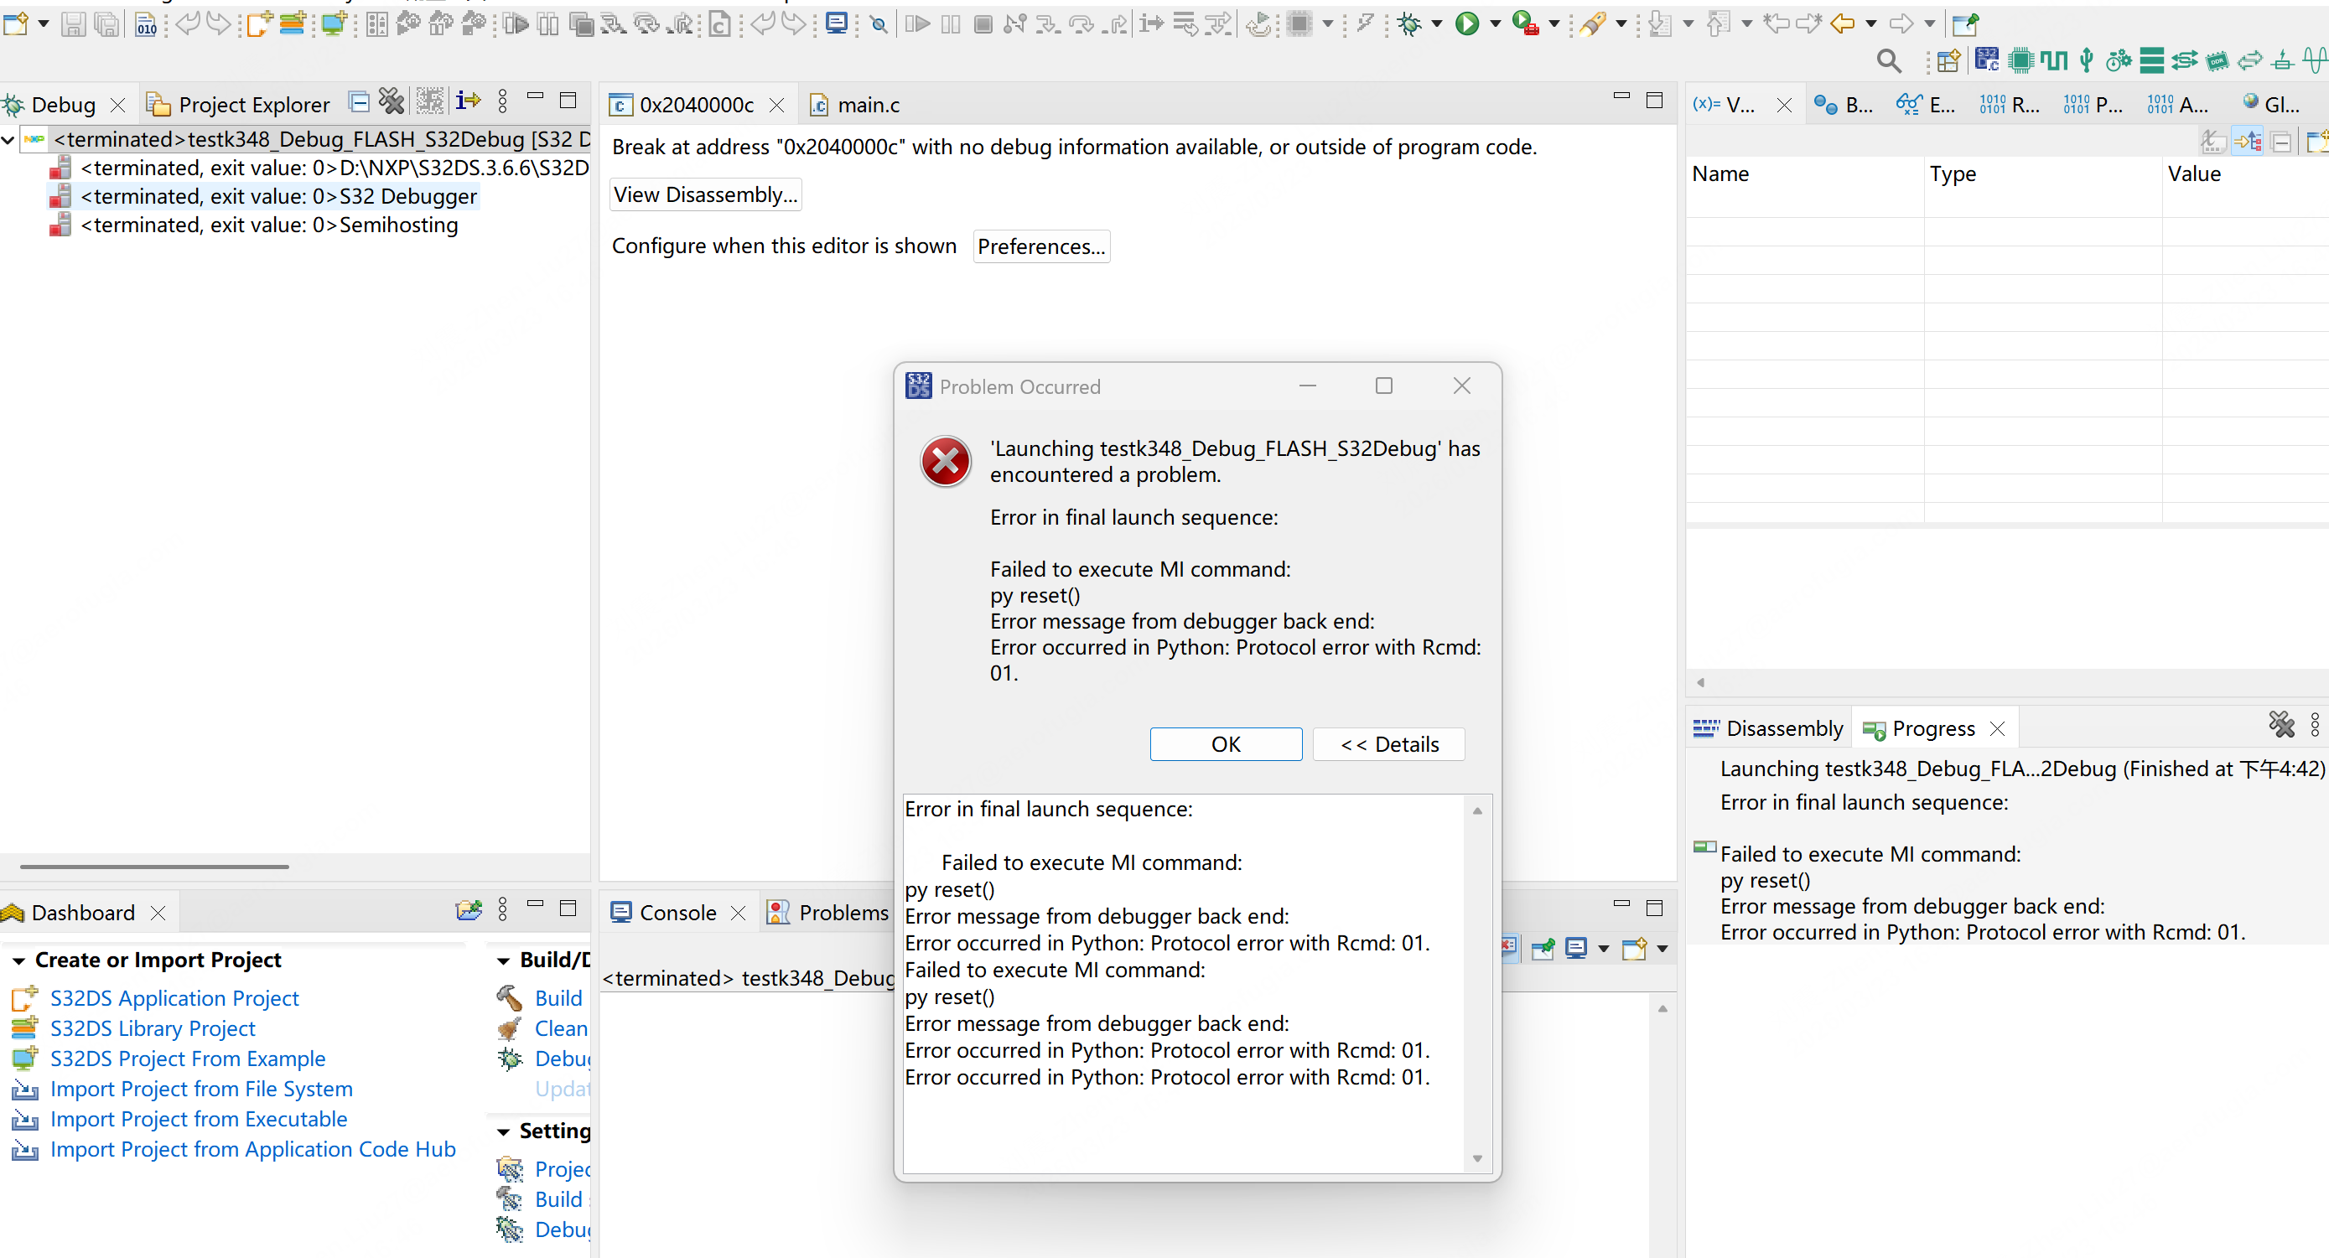This screenshot has width=2329, height=1258.
Task: Click the Preferences... button
Action: [1041, 246]
